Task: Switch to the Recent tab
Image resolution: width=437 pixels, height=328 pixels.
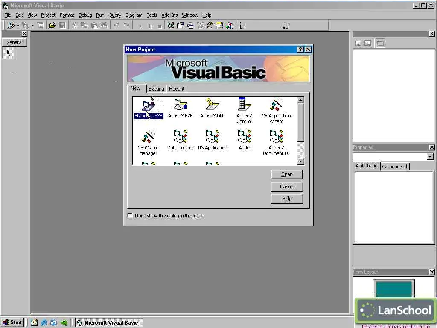Action: pos(176,89)
